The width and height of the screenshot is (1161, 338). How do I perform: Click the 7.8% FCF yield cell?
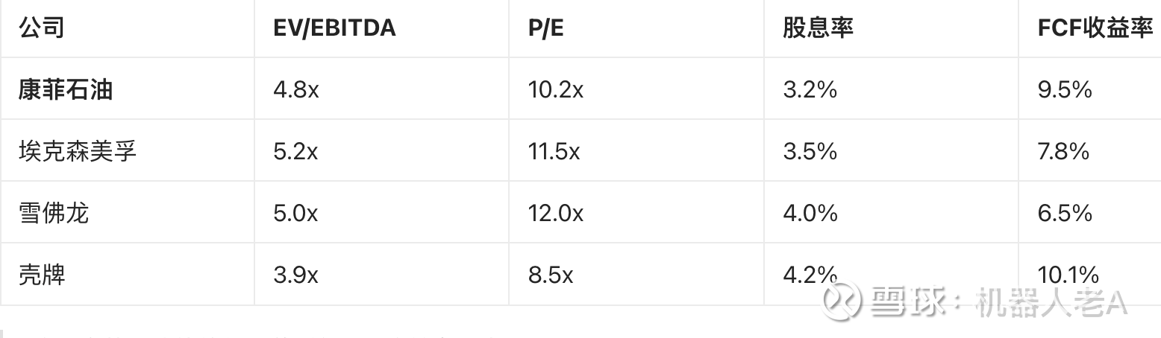point(1064,152)
